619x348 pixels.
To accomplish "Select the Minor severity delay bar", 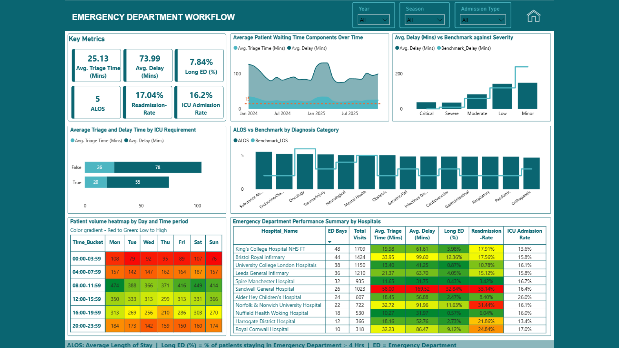I will [527, 96].
